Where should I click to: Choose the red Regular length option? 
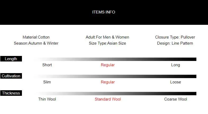pos(108,65)
